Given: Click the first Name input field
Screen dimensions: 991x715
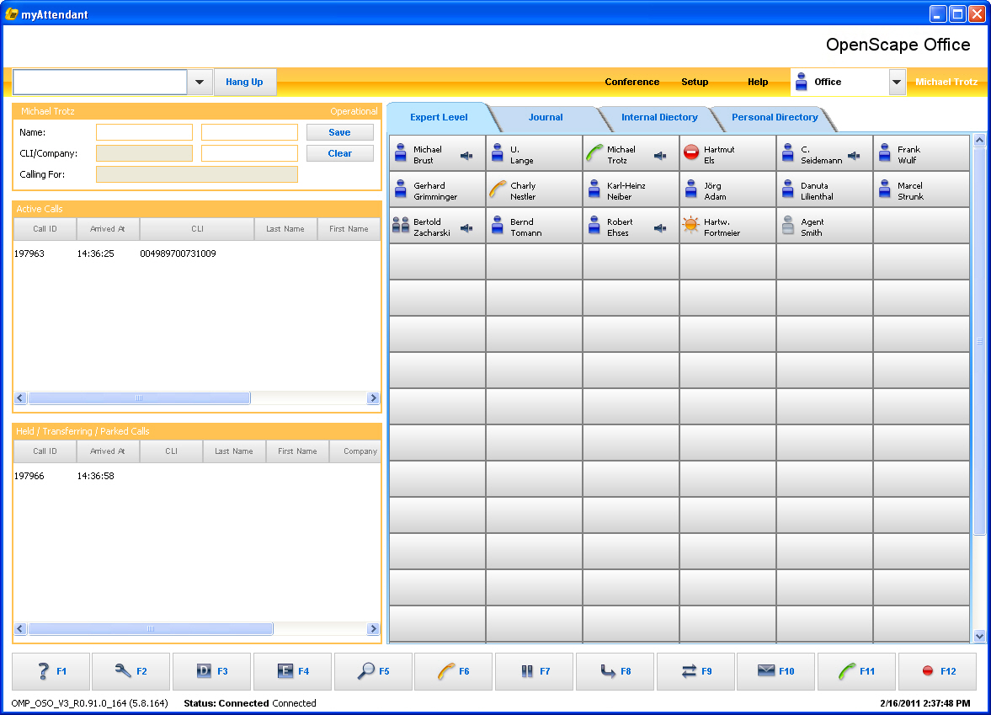Looking at the screenshot, I should [x=144, y=132].
